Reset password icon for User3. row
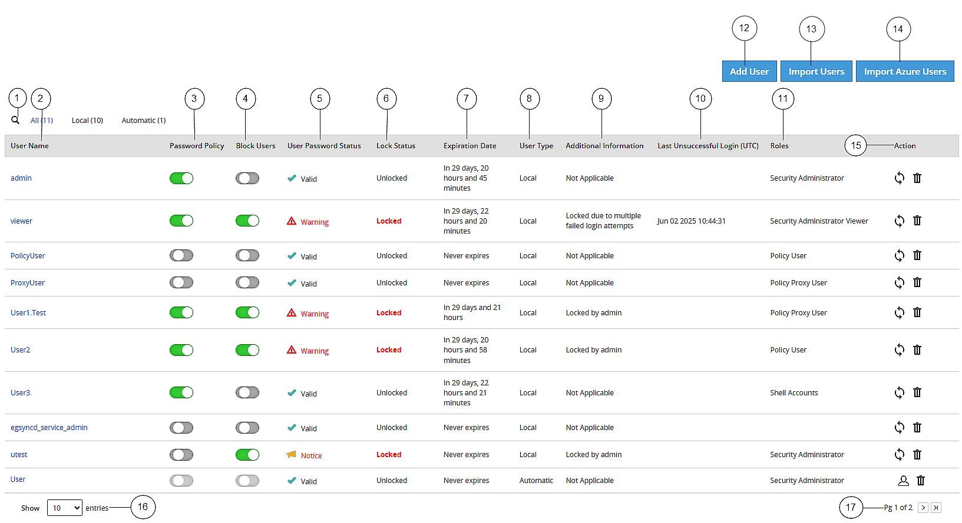 [x=899, y=392]
